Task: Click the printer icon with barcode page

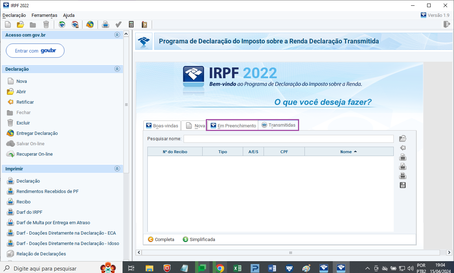Action: coord(403,176)
